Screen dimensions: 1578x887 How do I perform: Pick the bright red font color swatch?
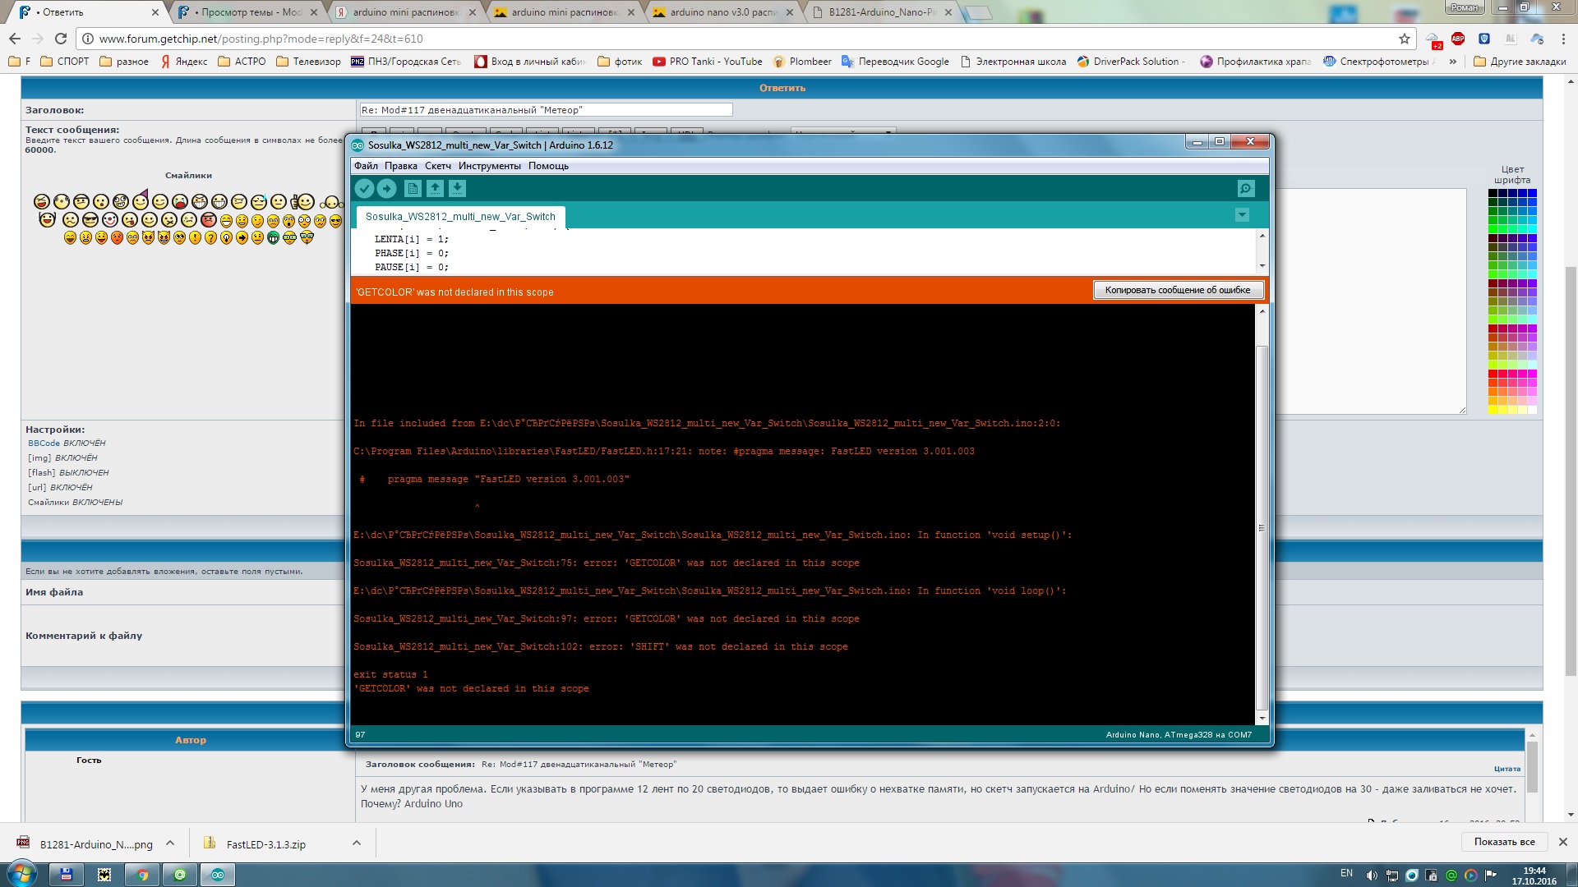[x=1493, y=374]
